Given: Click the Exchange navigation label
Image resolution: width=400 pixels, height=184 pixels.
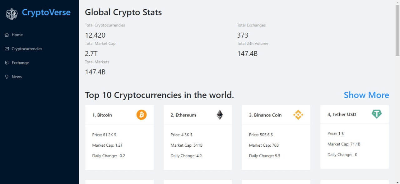Looking at the screenshot, I should [x=20, y=63].
